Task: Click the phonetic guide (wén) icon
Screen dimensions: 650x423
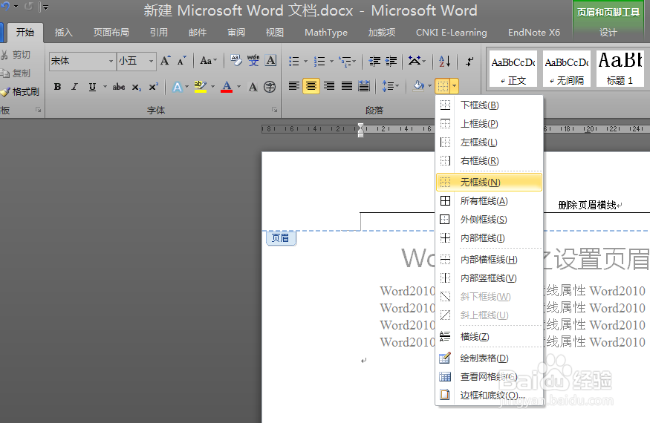Action: (x=253, y=61)
